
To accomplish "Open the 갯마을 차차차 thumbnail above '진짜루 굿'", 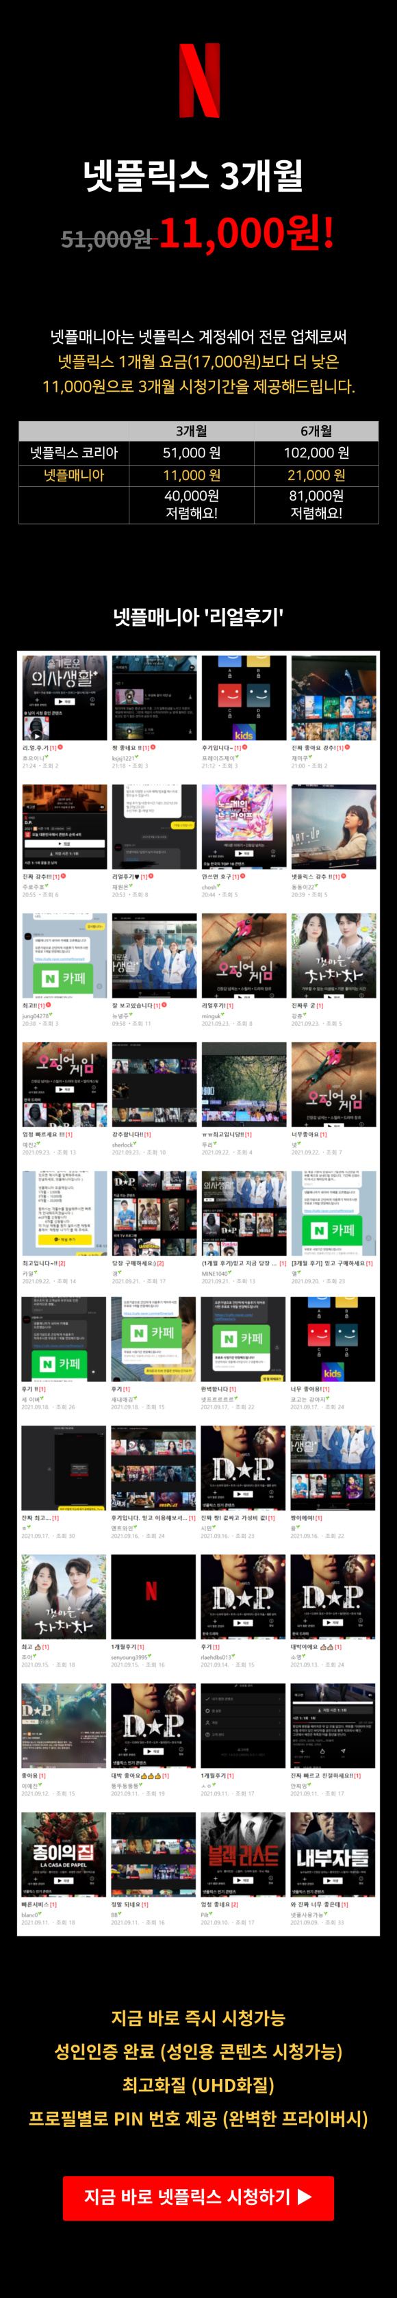I will 333,955.
